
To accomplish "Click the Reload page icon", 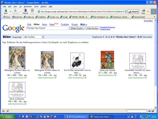I will click(x=25, y=10).
